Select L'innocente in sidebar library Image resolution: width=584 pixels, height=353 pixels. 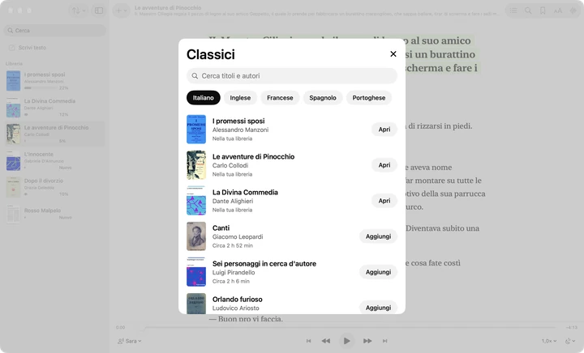pyautogui.click(x=55, y=160)
